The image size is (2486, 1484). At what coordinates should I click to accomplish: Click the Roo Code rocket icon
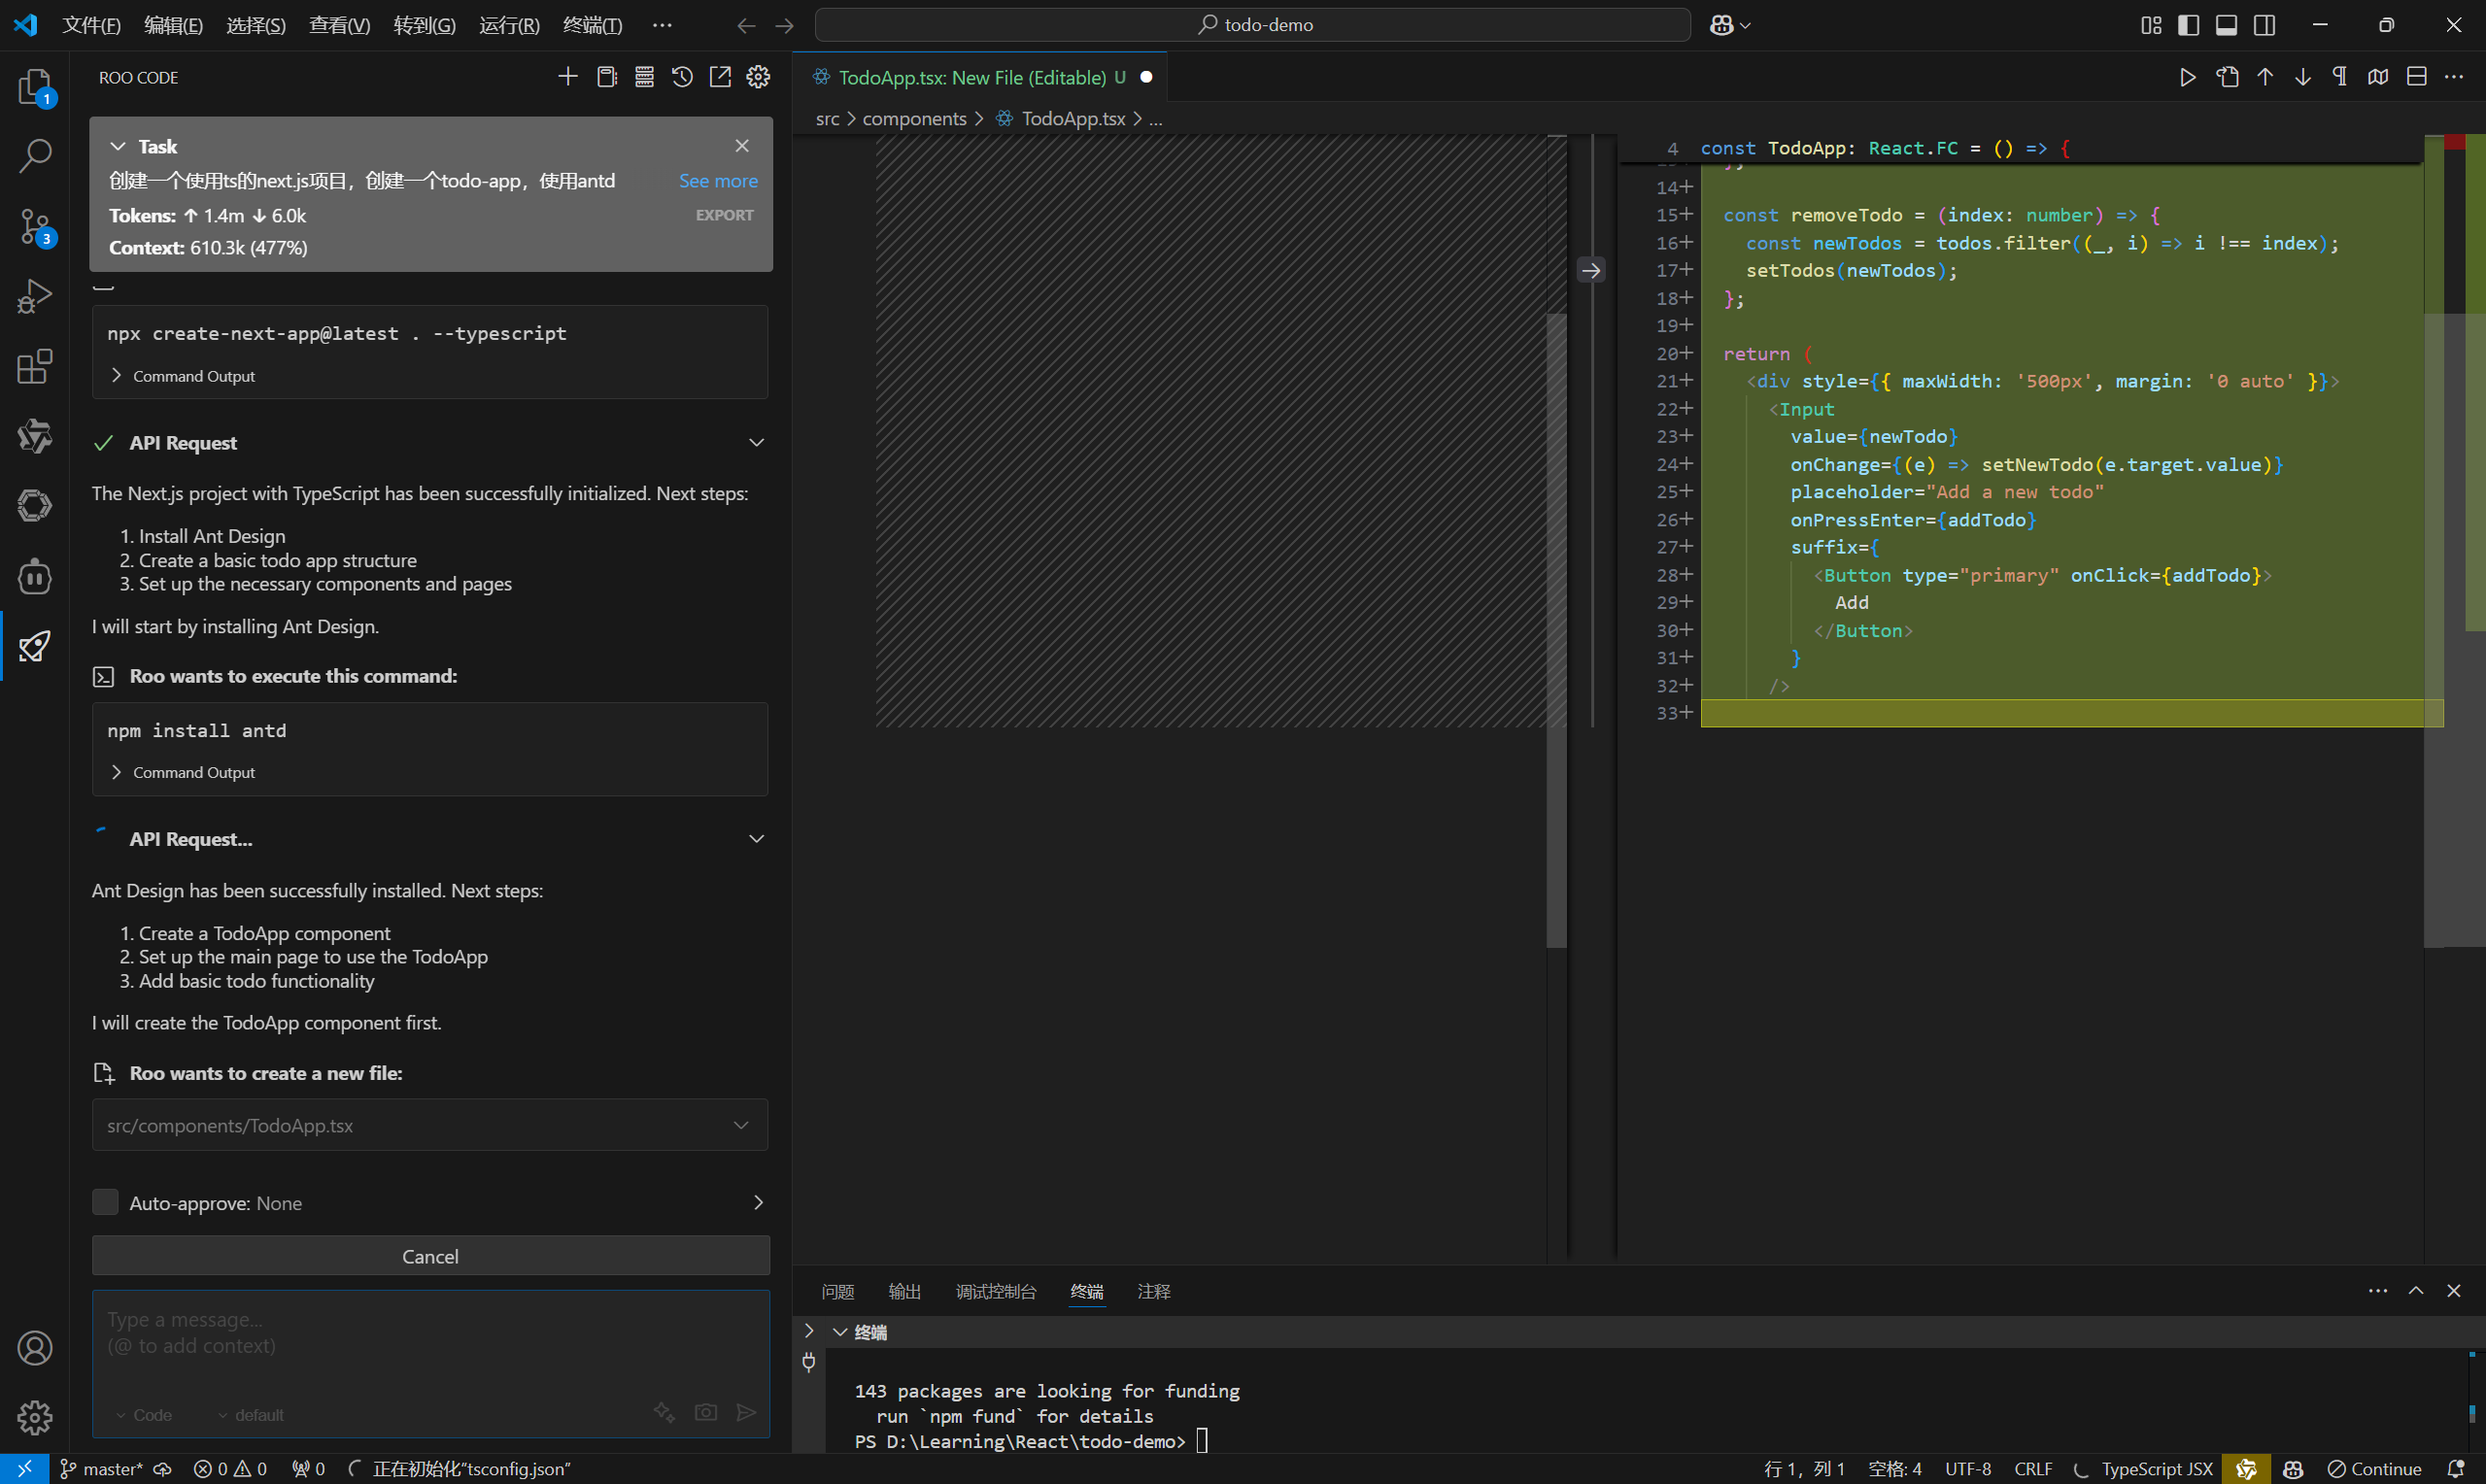pyautogui.click(x=34, y=646)
